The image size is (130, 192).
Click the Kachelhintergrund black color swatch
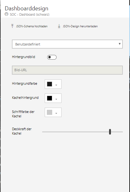(49, 98)
